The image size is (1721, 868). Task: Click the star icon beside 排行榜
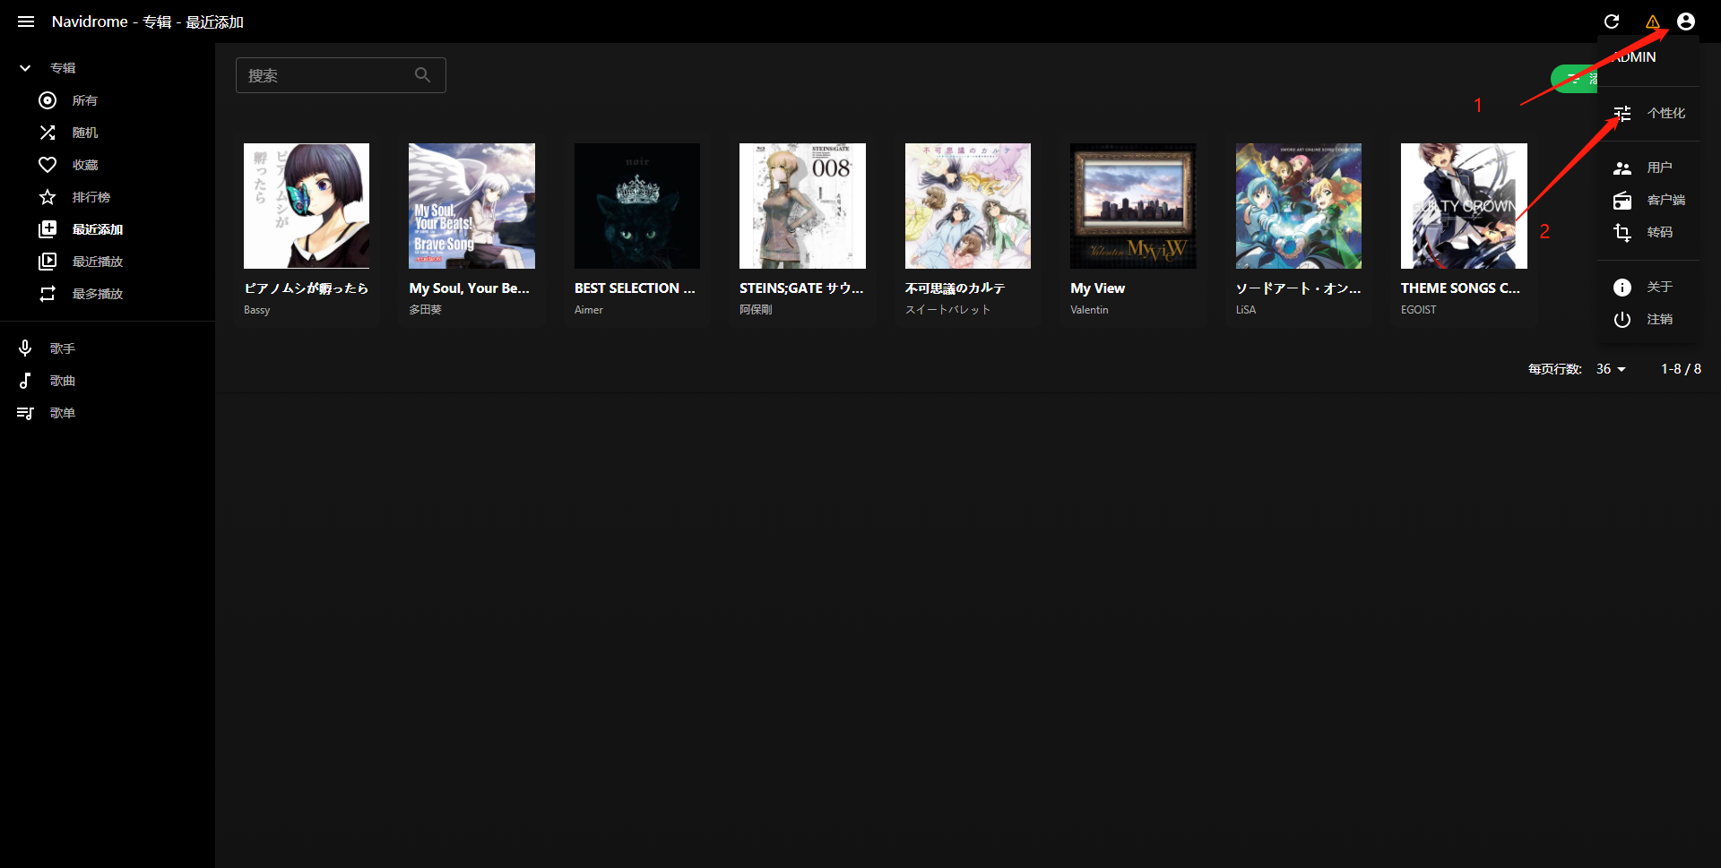[x=48, y=197]
